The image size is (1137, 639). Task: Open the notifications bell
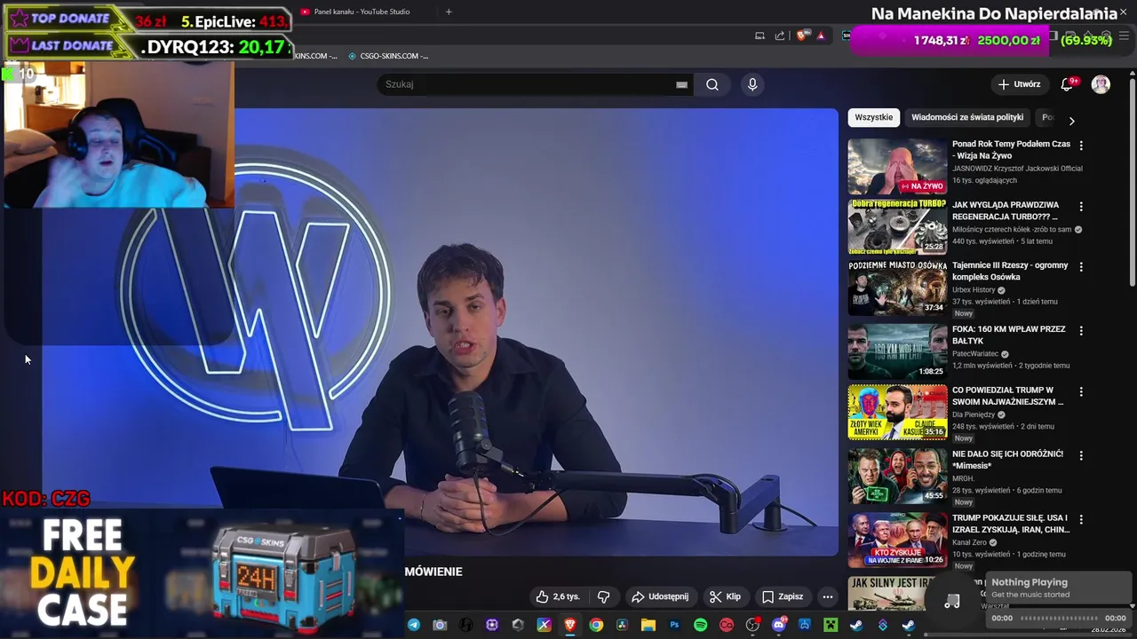(1068, 84)
